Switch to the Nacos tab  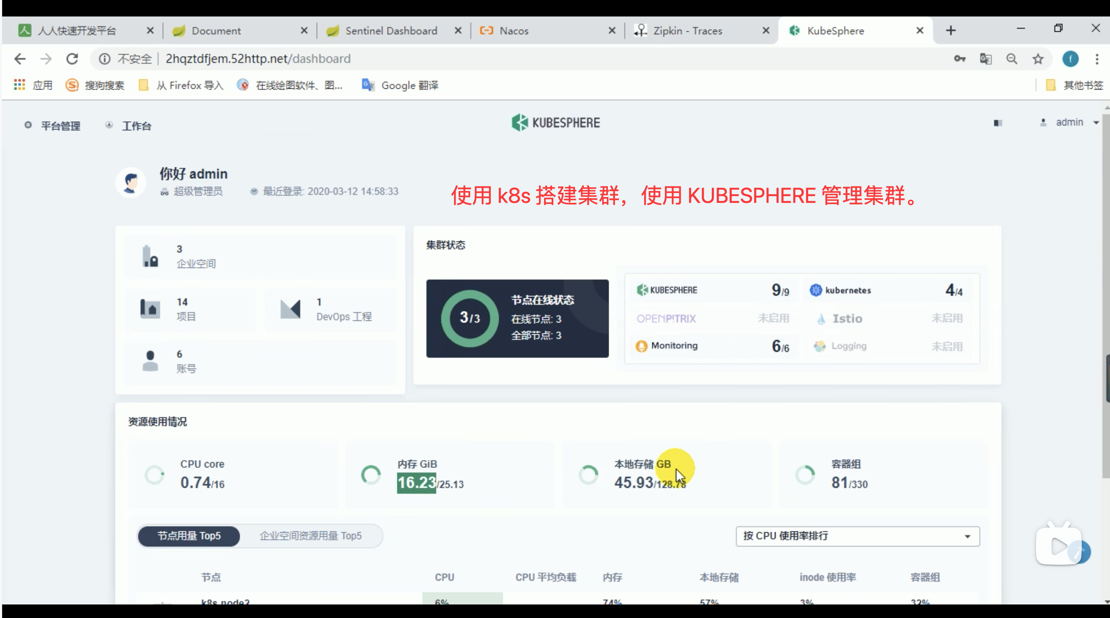point(514,30)
